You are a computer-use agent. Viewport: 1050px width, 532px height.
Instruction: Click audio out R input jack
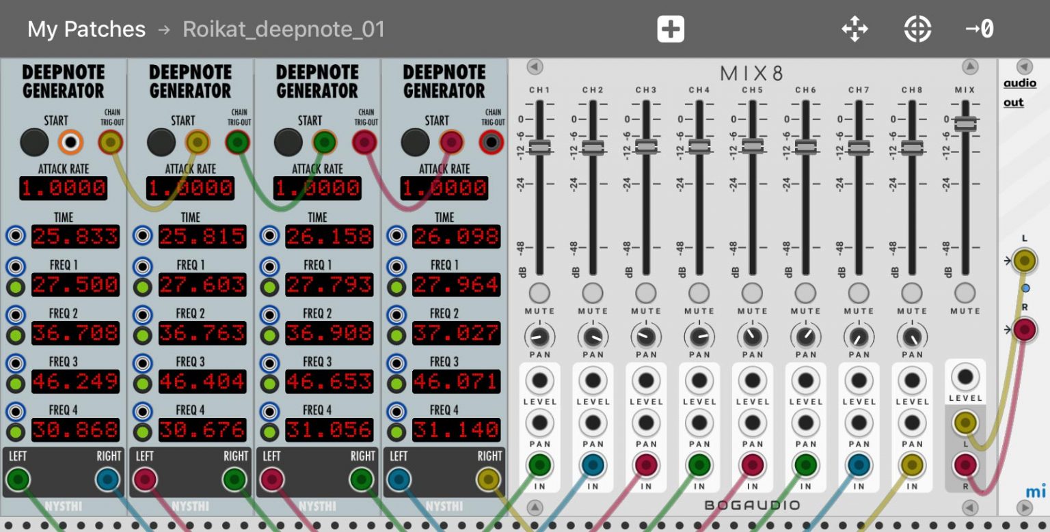point(1024,330)
